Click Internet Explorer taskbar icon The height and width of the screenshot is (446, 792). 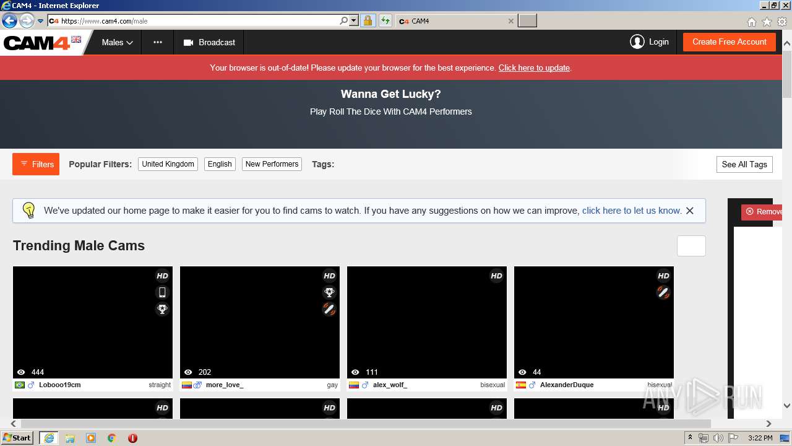49,438
